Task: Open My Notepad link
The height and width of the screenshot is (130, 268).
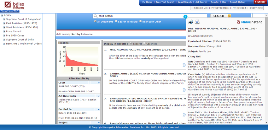Action: pos(239,8)
